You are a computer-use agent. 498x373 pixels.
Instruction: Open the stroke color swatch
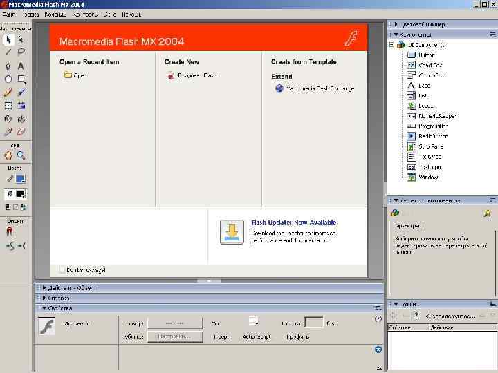click(x=20, y=180)
